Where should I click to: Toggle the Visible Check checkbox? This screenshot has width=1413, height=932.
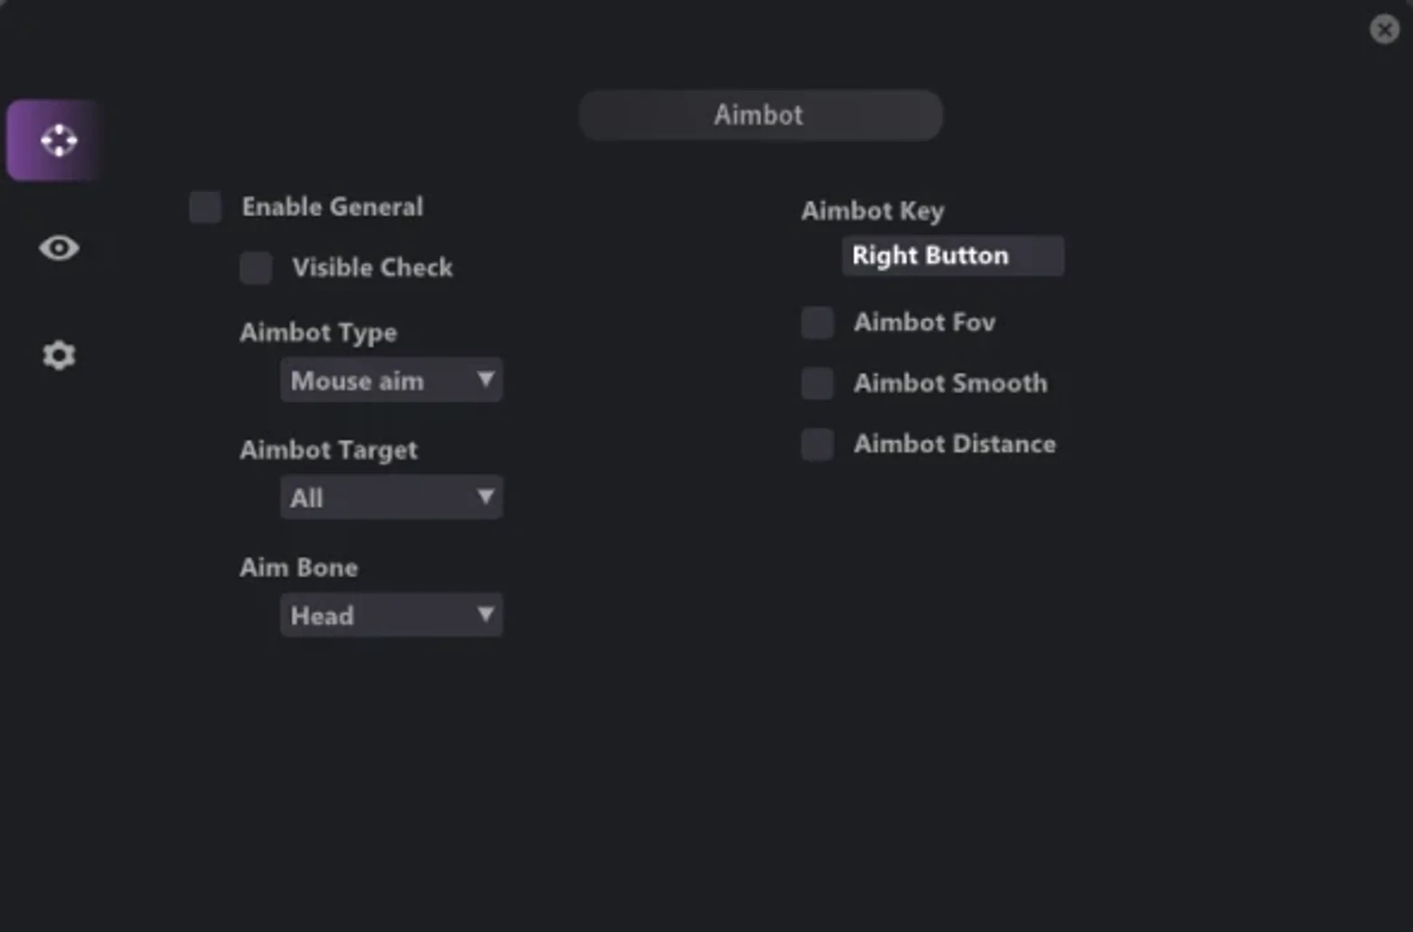[256, 267]
